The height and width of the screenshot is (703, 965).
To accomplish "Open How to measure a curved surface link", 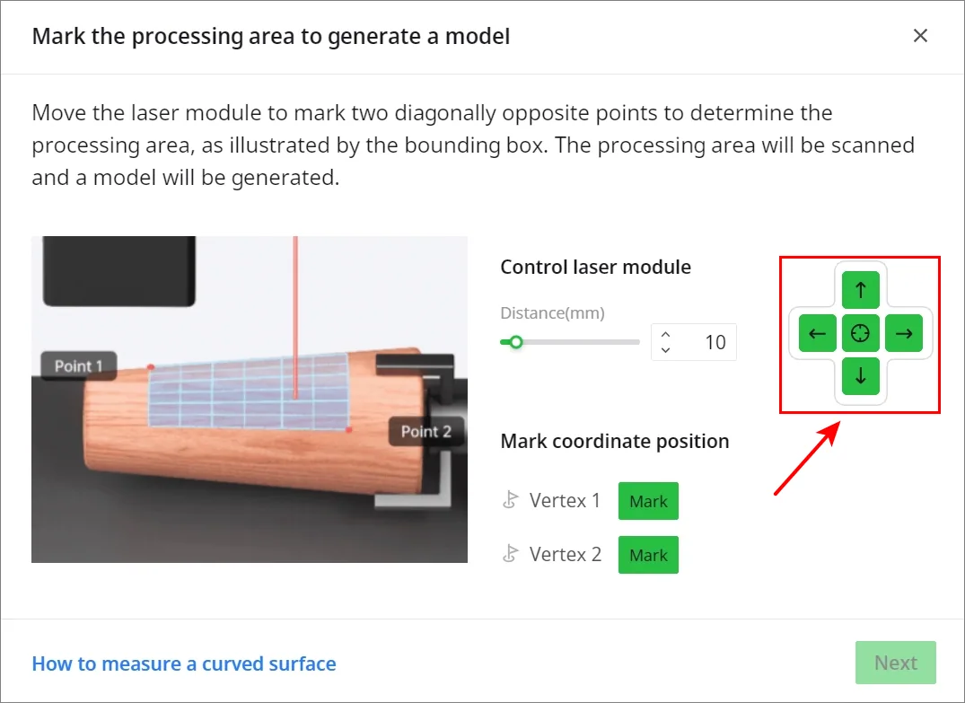I will point(184,663).
